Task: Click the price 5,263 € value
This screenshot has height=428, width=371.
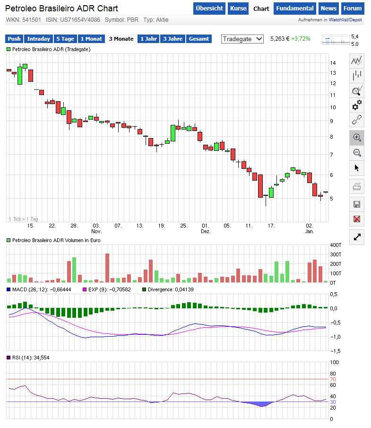Action: coord(280,39)
